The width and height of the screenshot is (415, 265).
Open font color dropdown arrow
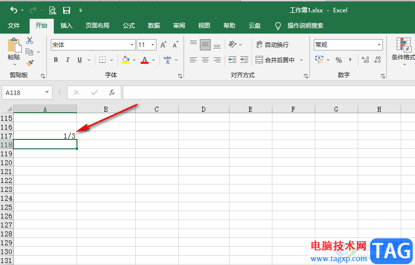[x=153, y=60]
